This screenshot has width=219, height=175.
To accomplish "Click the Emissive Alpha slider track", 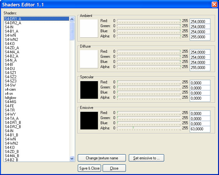I will coord(149,128).
